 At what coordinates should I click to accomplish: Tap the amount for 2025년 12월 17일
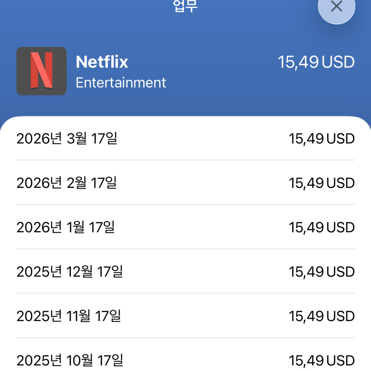point(322,272)
